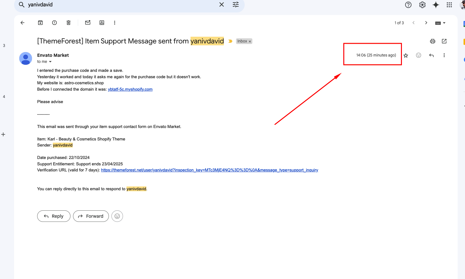Open emoji reaction button beside Forward
Image resolution: width=465 pixels, height=279 pixels.
117,216
